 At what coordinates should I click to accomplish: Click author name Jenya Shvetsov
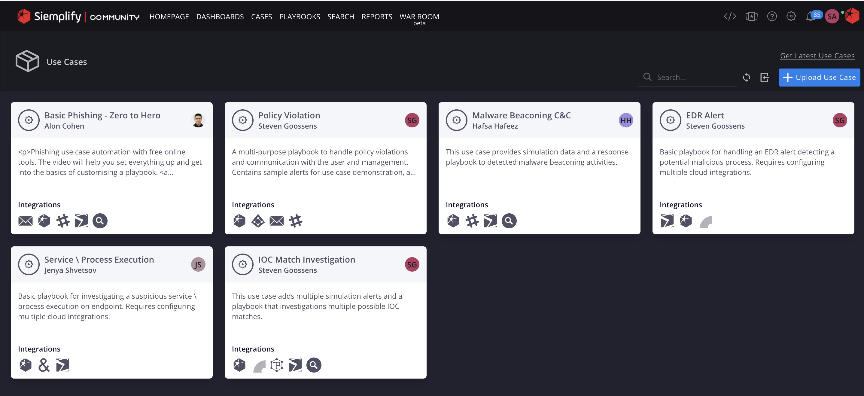tap(70, 270)
